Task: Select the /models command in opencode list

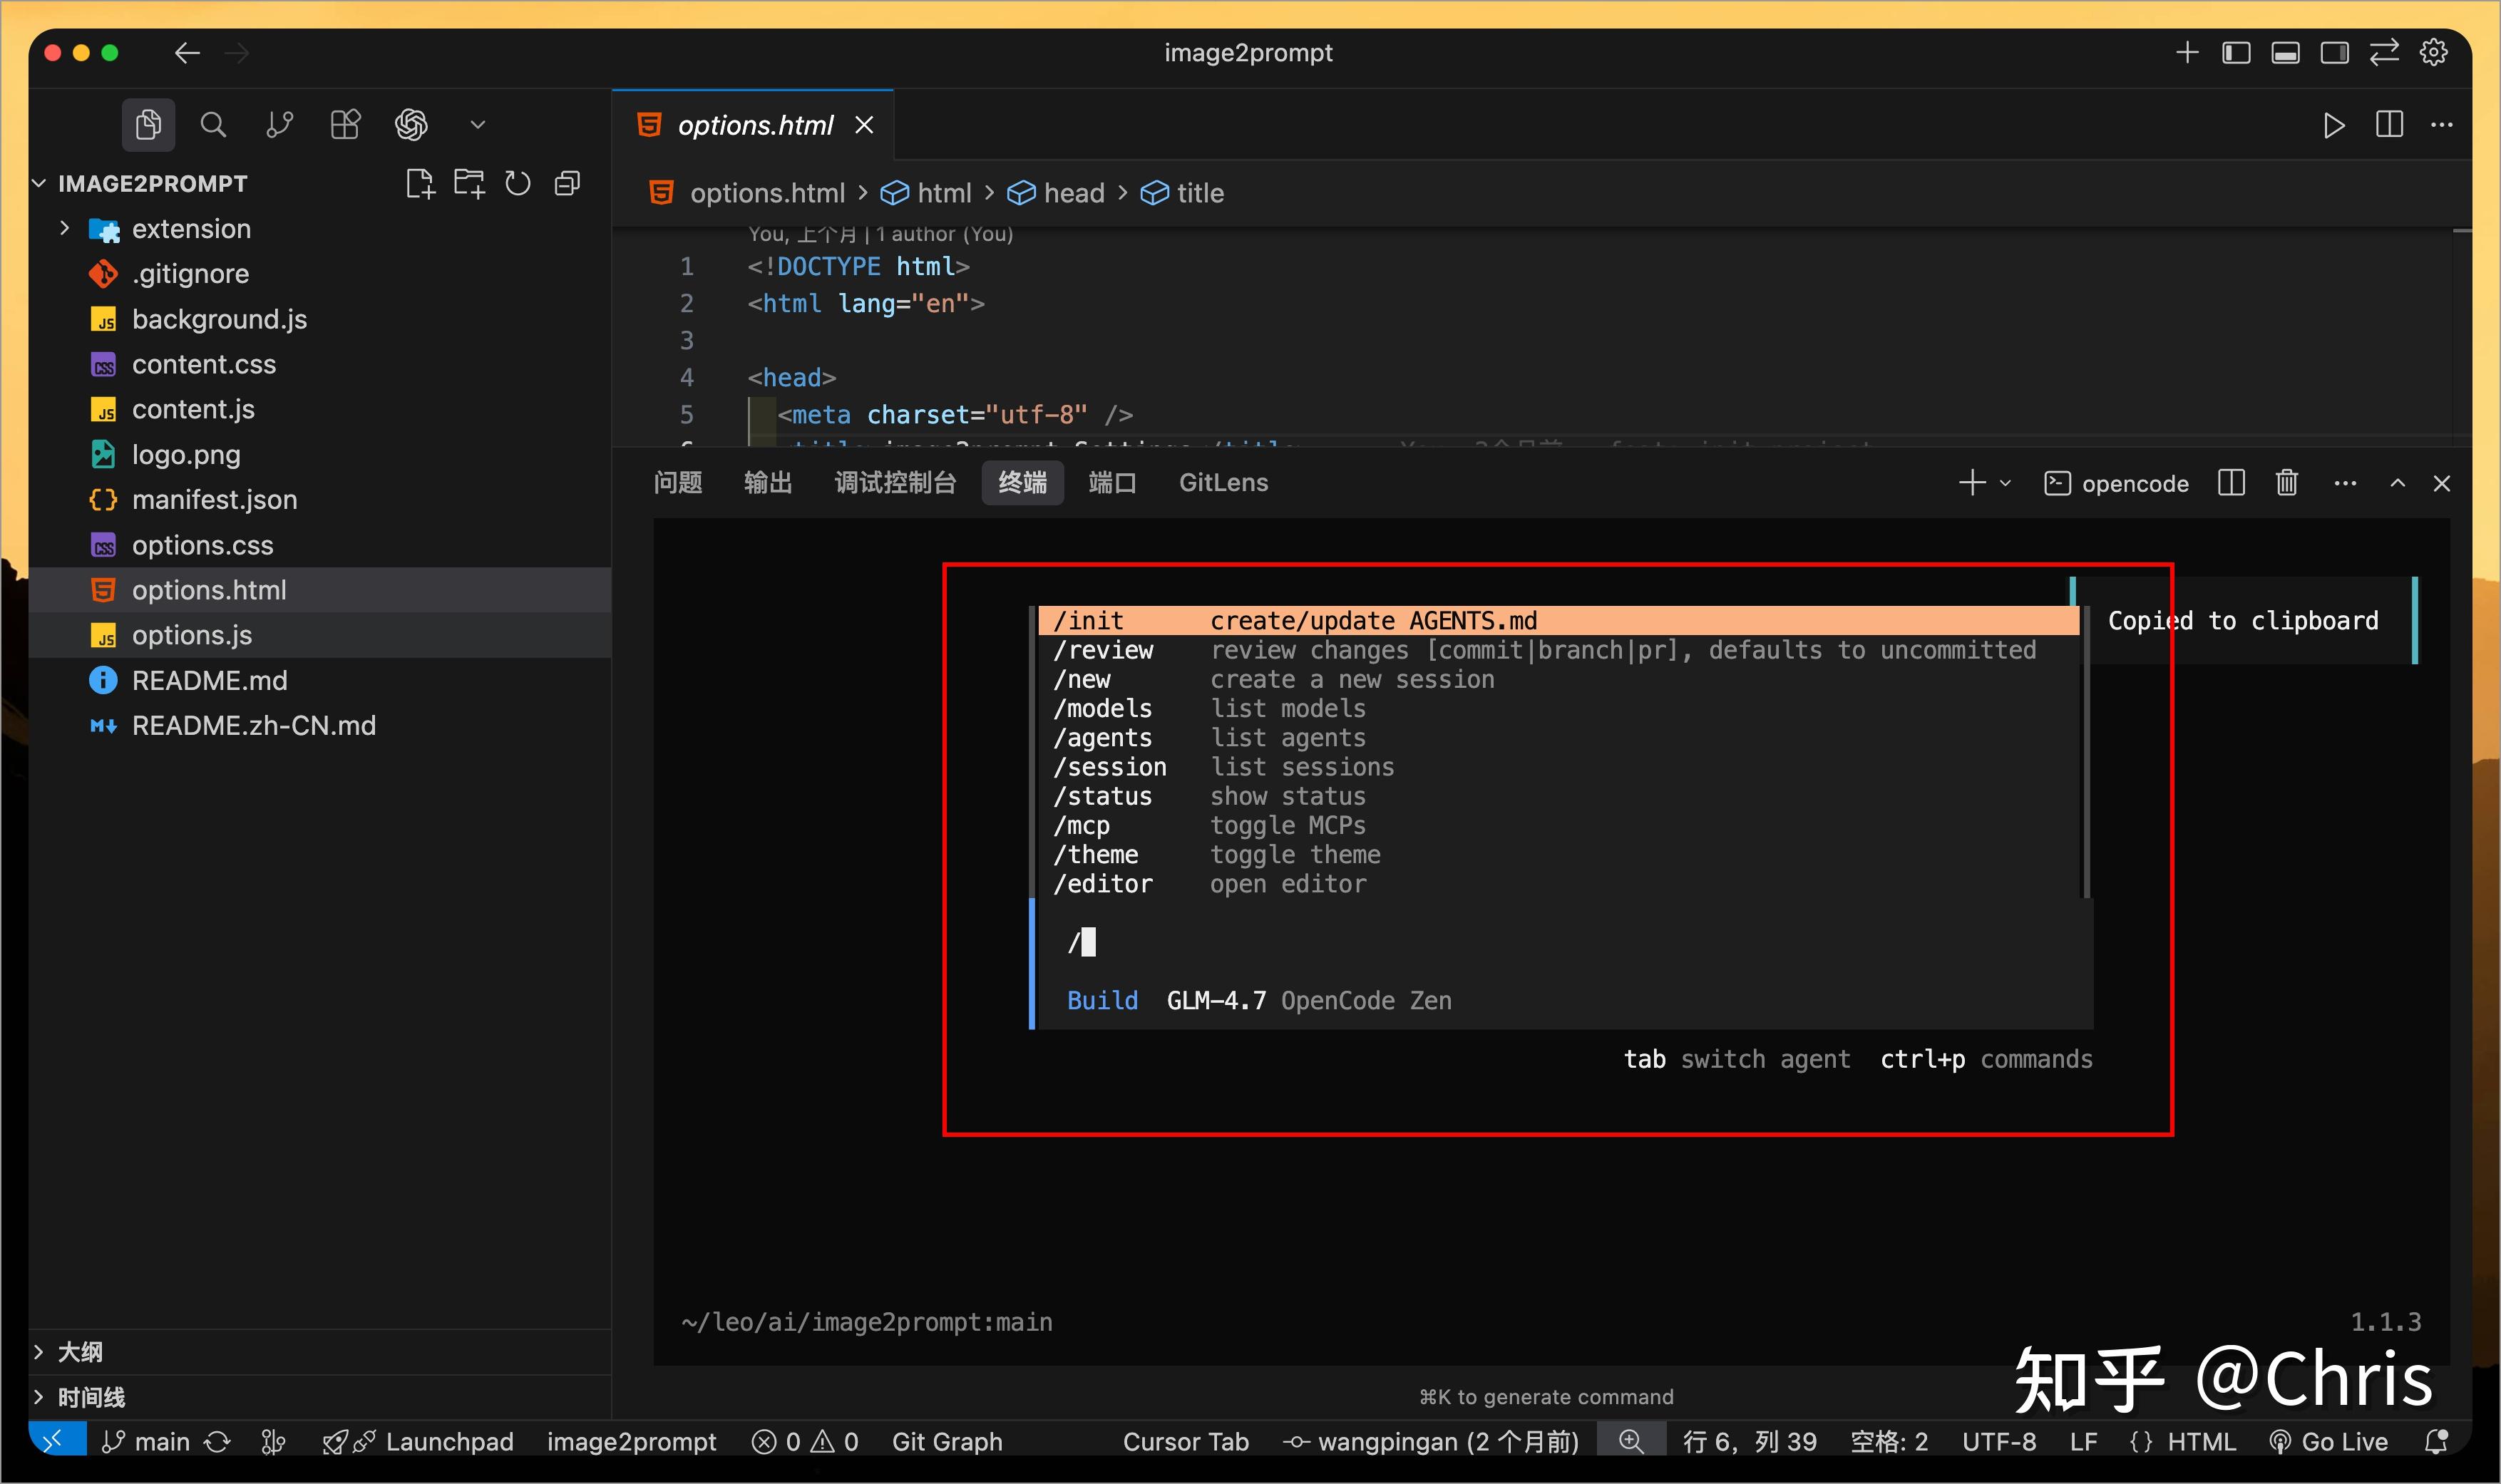Action: [1559, 709]
